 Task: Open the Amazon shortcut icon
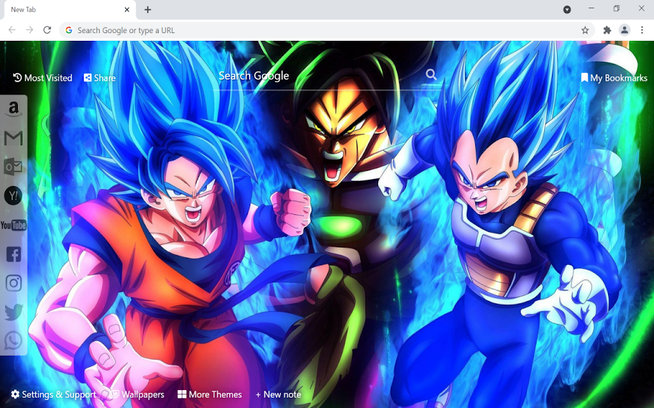pos(13,110)
